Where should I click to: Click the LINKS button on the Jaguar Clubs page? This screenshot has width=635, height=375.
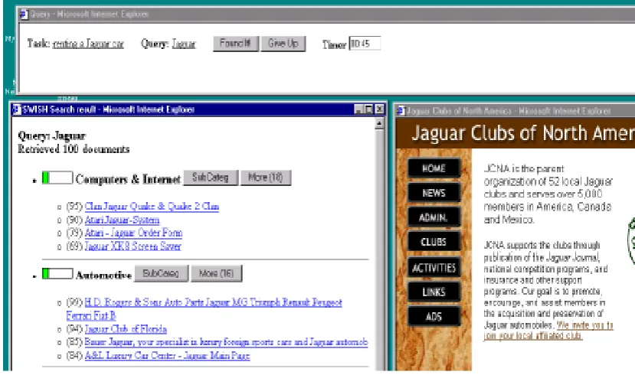point(434,292)
